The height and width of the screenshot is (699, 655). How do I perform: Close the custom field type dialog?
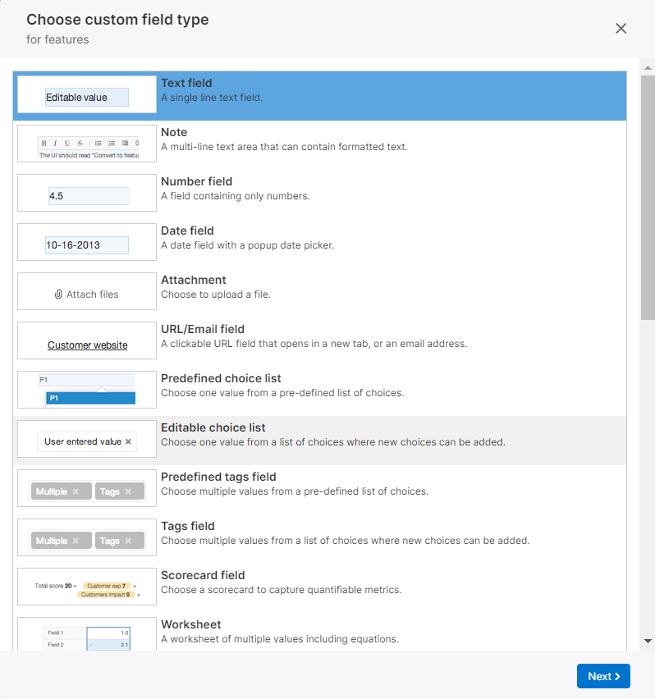pos(621,29)
